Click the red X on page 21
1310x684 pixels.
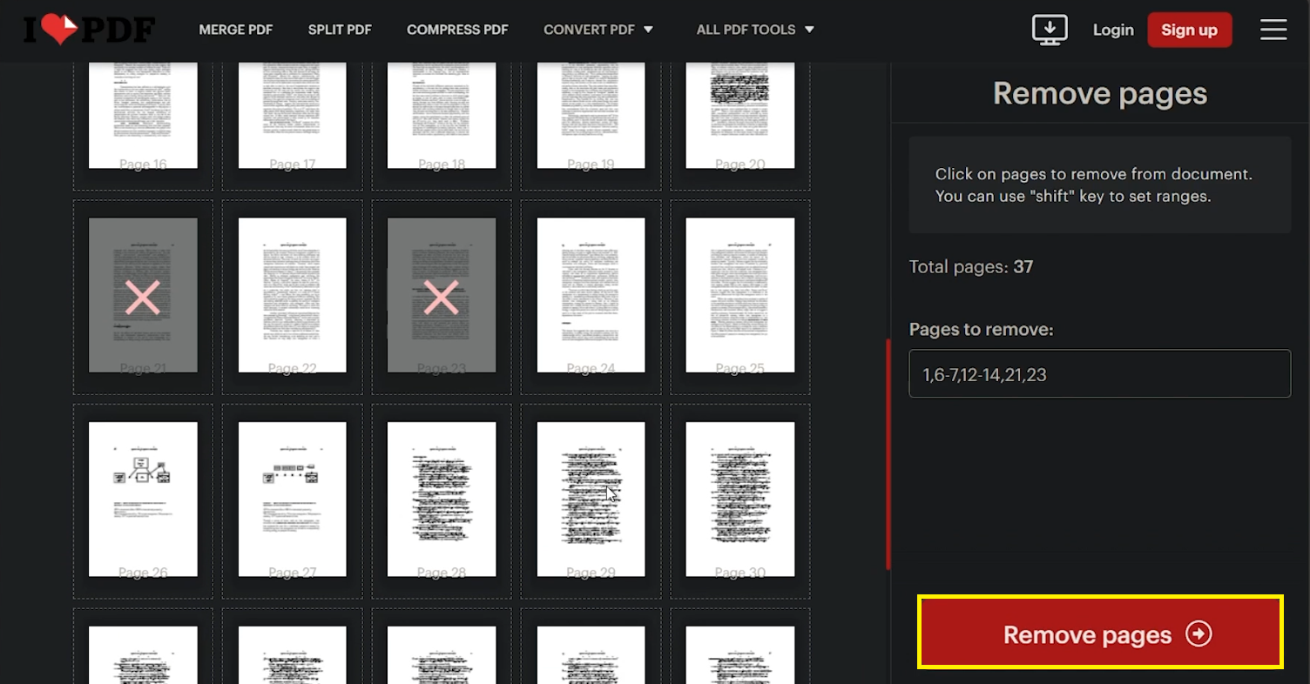coord(143,296)
